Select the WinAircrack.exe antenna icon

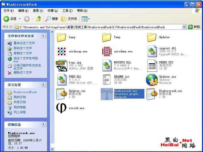point(107,94)
